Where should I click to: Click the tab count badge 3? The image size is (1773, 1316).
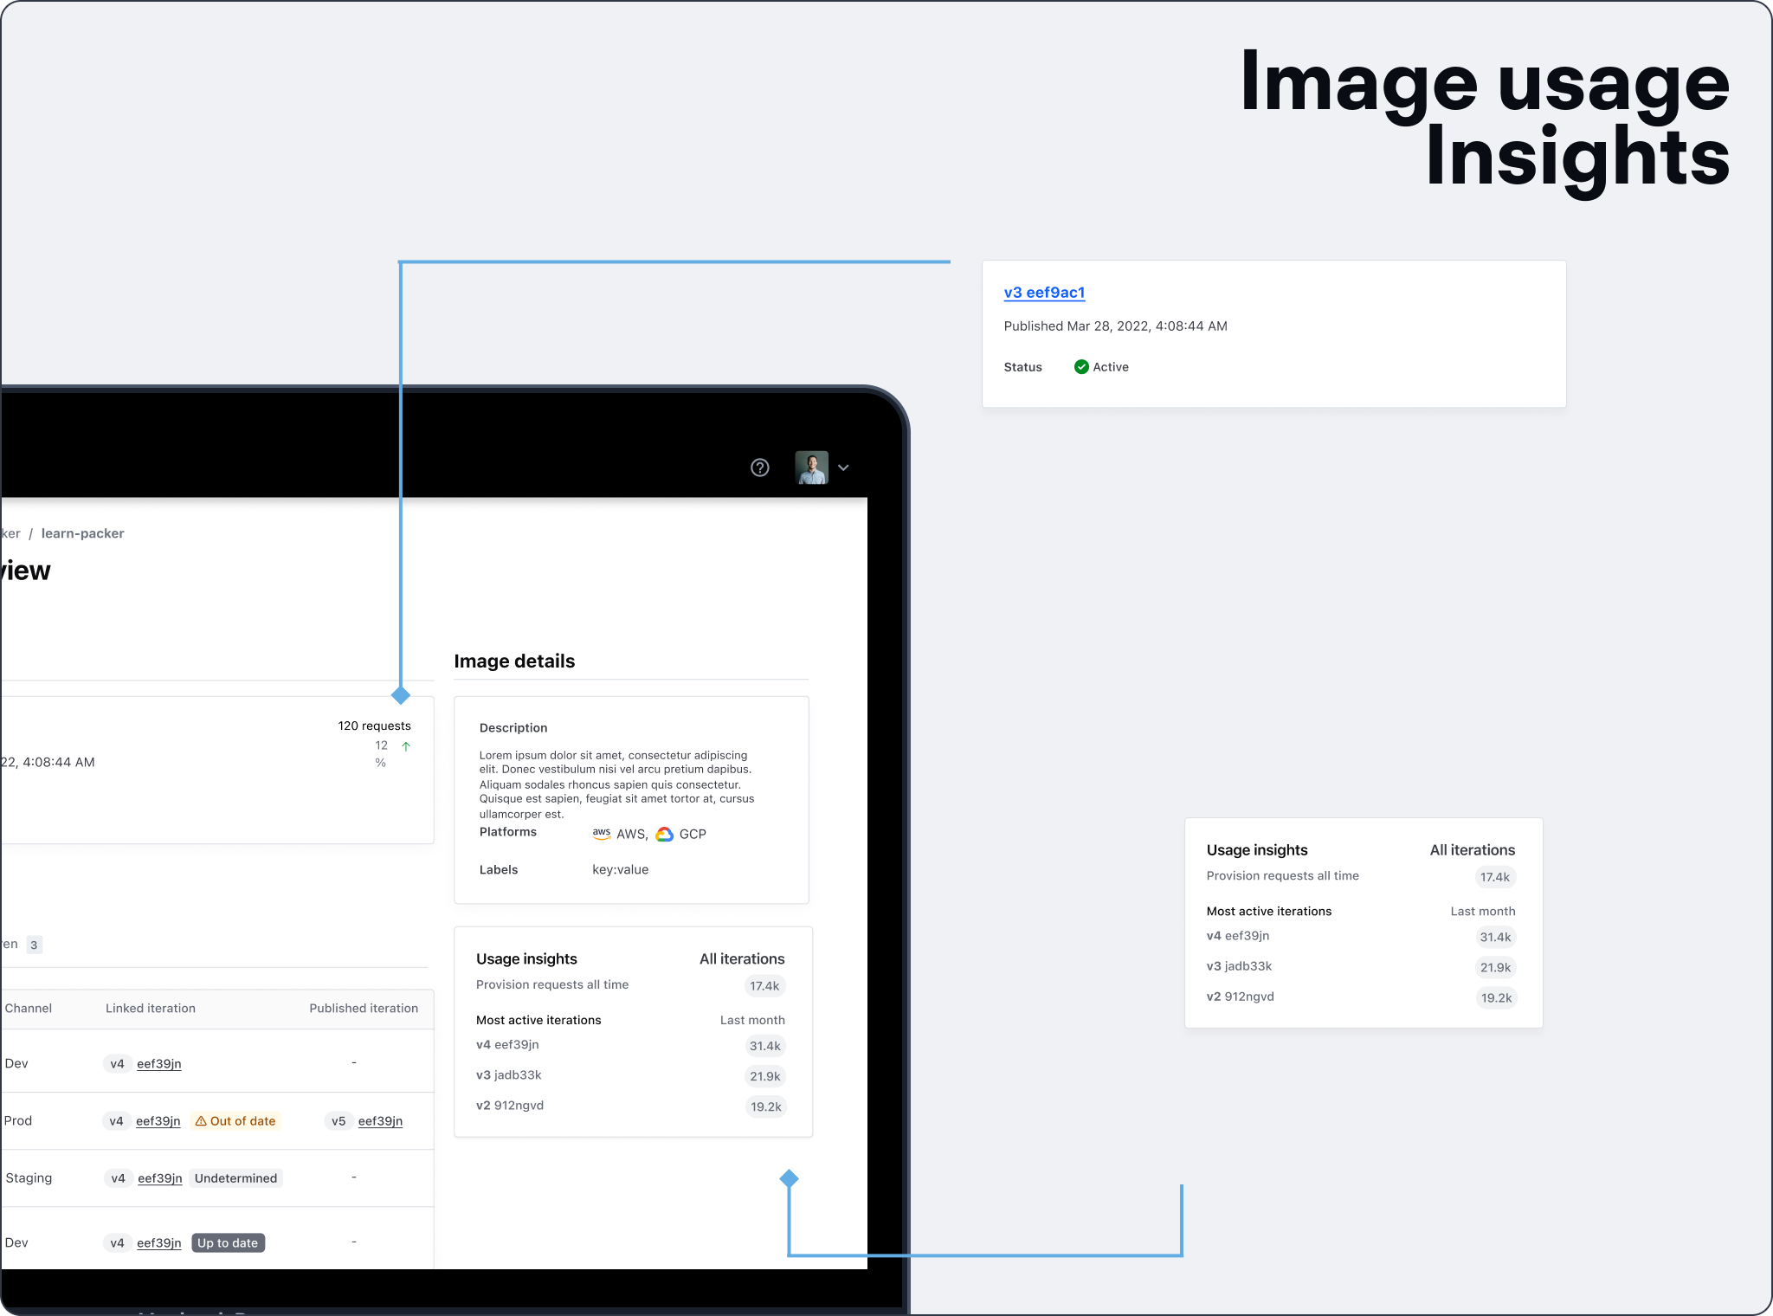click(x=34, y=945)
